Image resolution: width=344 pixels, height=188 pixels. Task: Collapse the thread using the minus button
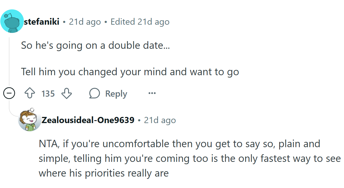tap(9, 93)
